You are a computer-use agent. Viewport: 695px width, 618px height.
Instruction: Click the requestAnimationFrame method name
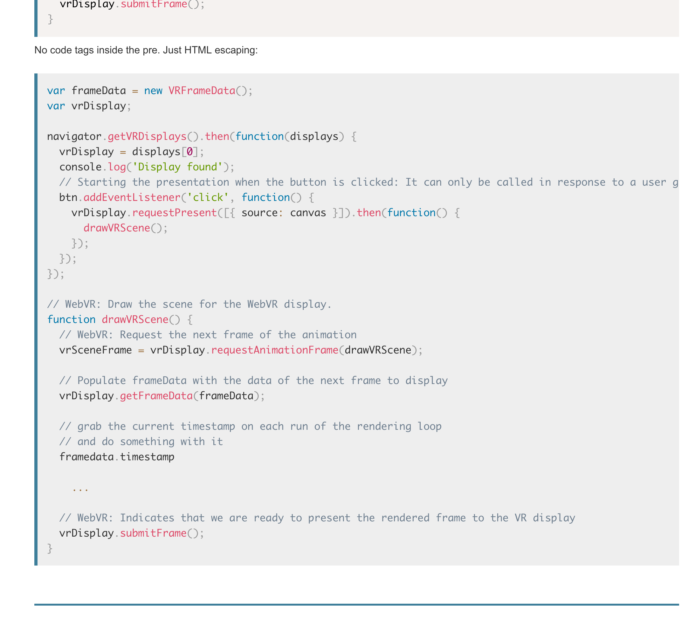pyautogui.click(x=274, y=350)
